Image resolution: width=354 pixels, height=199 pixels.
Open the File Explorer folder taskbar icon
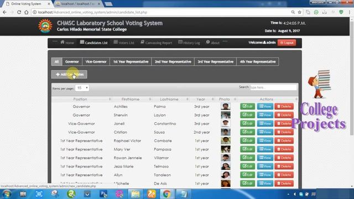click(136, 194)
